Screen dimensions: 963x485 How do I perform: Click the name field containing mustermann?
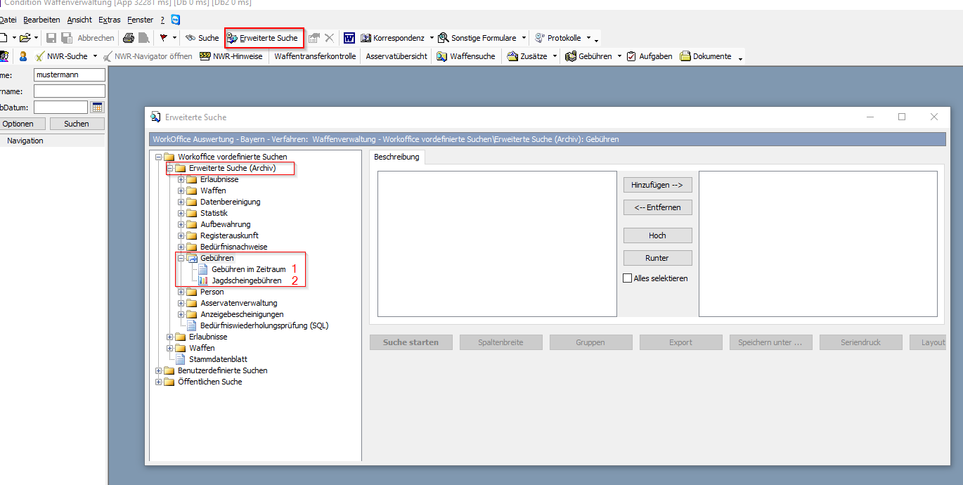click(69, 75)
